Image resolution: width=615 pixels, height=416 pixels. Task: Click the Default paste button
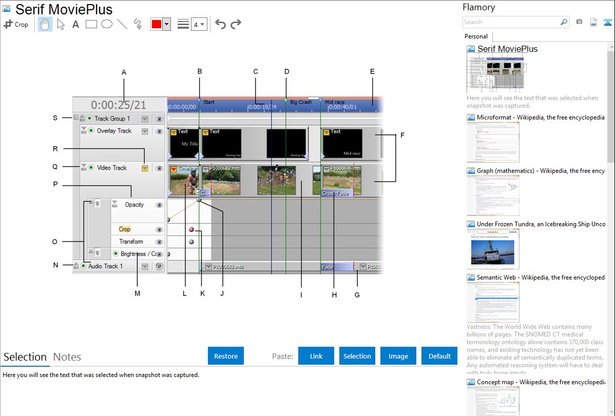click(x=439, y=356)
